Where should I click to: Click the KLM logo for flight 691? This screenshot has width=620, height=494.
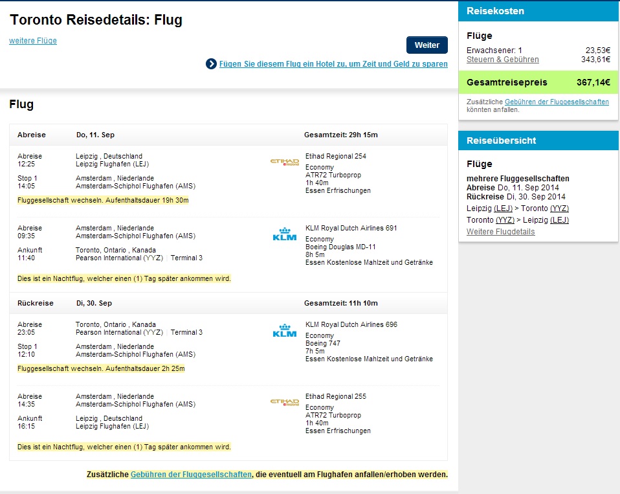click(285, 234)
